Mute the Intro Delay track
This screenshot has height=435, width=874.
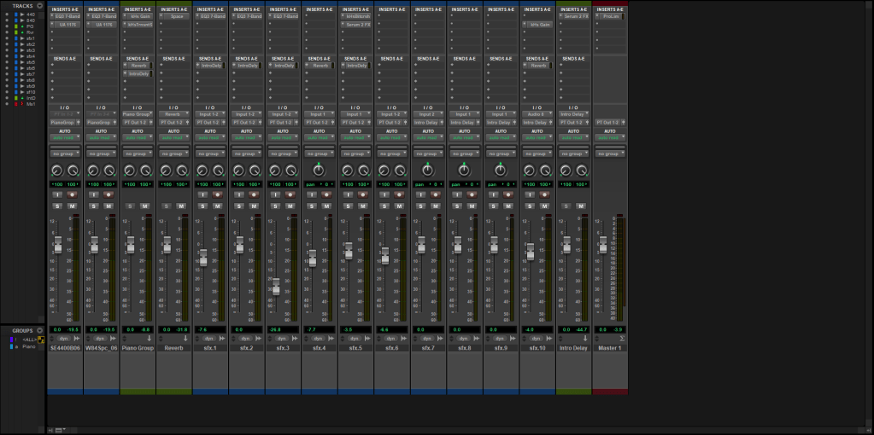580,206
